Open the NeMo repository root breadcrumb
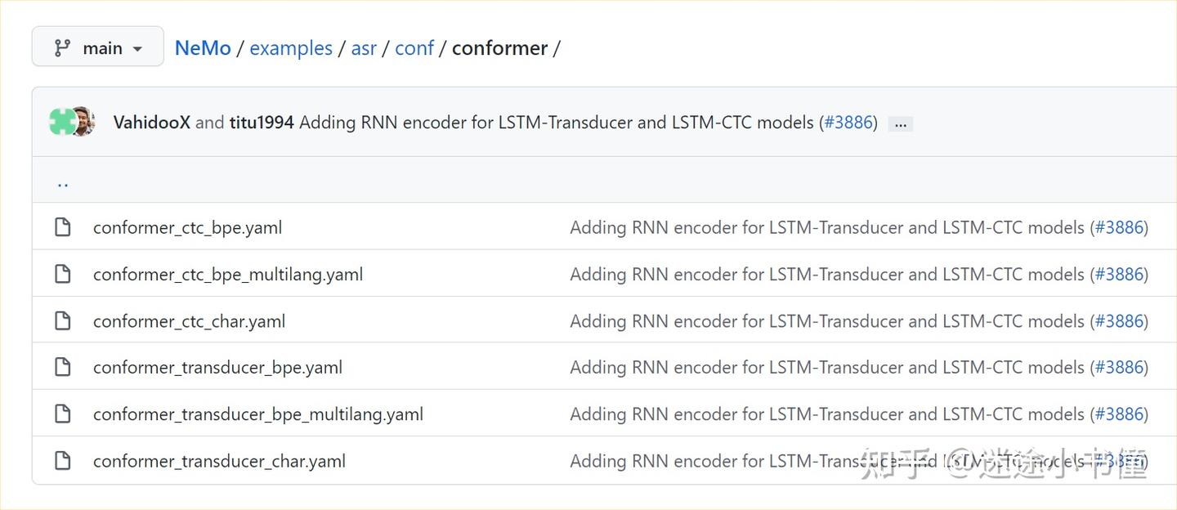Screen dimensions: 1177x510 pos(203,47)
